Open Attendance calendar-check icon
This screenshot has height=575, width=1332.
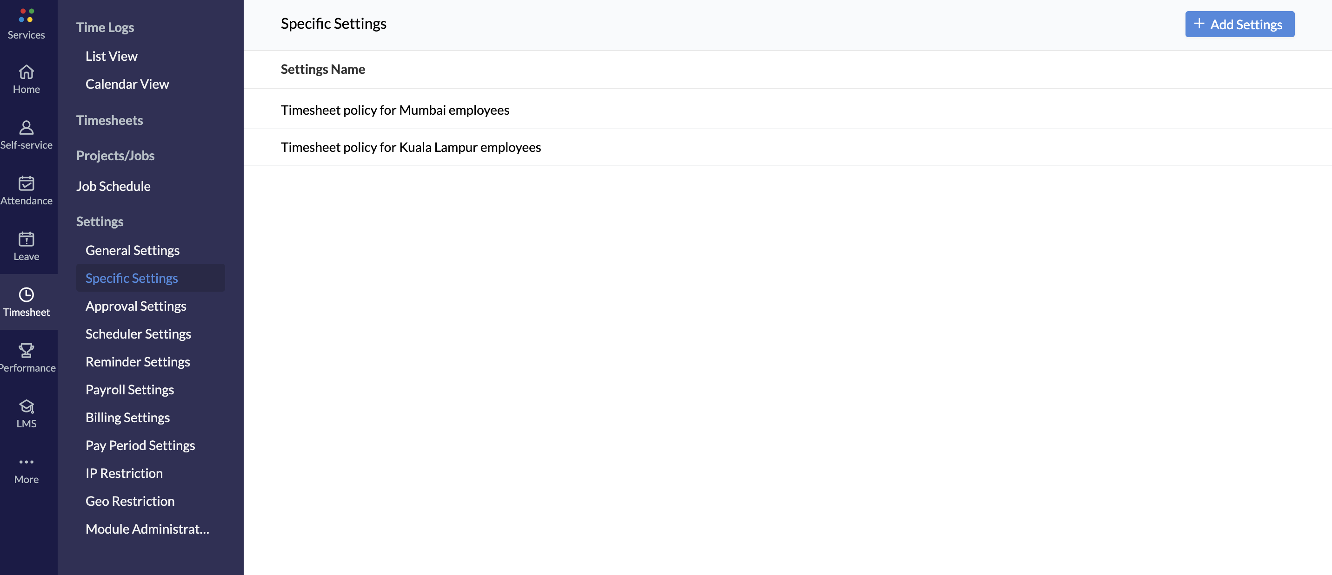click(27, 183)
